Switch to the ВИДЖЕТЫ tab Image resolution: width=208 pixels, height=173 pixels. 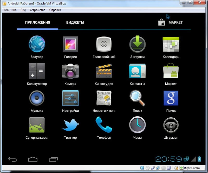pos(75,22)
